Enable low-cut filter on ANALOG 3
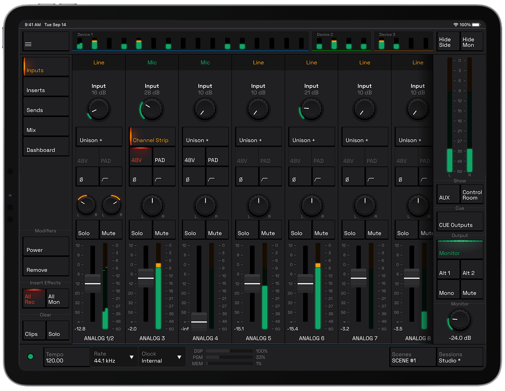Image resolution: width=505 pixels, height=391 pixels. [x=164, y=177]
